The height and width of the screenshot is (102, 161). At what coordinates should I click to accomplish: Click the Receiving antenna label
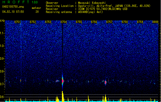coord(59,12)
